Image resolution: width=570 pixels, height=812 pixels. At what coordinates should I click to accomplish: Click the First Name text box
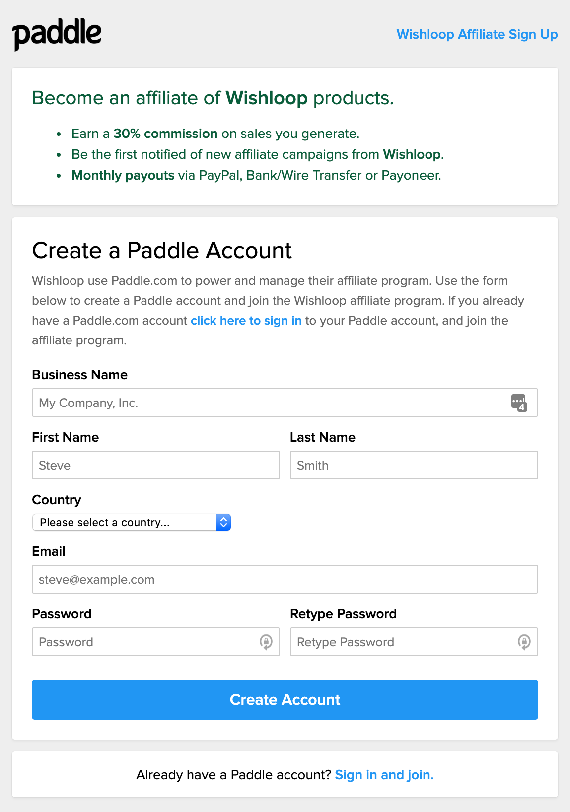(x=155, y=465)
